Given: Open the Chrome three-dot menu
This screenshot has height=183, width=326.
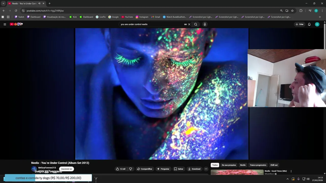Looking at the screenshot, I should [322, 11].
